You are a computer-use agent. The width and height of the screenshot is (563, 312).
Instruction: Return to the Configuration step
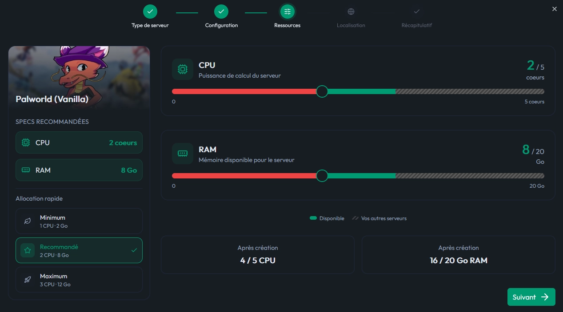point(221,12)
